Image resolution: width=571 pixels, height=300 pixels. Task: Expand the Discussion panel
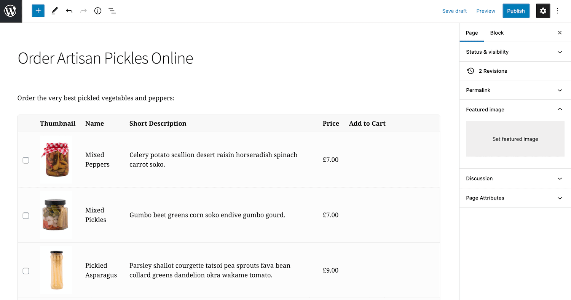point(515,179)
